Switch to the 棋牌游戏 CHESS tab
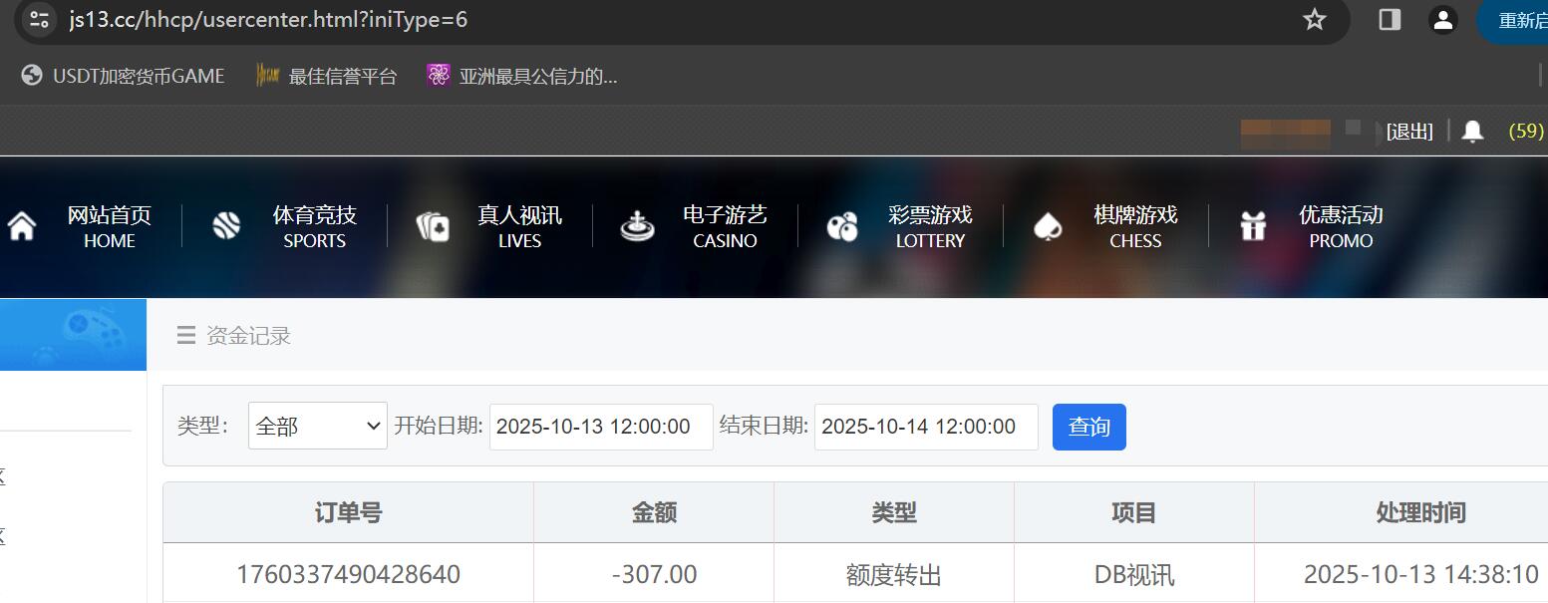This screenshot has height=603, width=1548. pyautogui.click(x=1135, y=225)
